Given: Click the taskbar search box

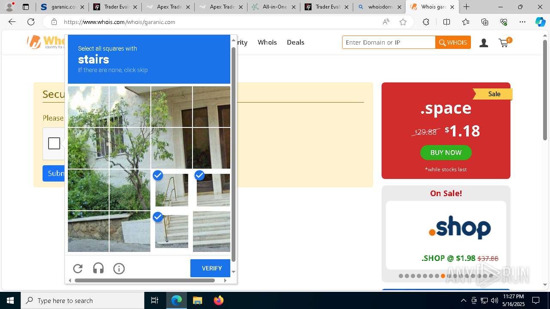Looking at the screenshot, I should pyautogui.click(x=82, y=300).
